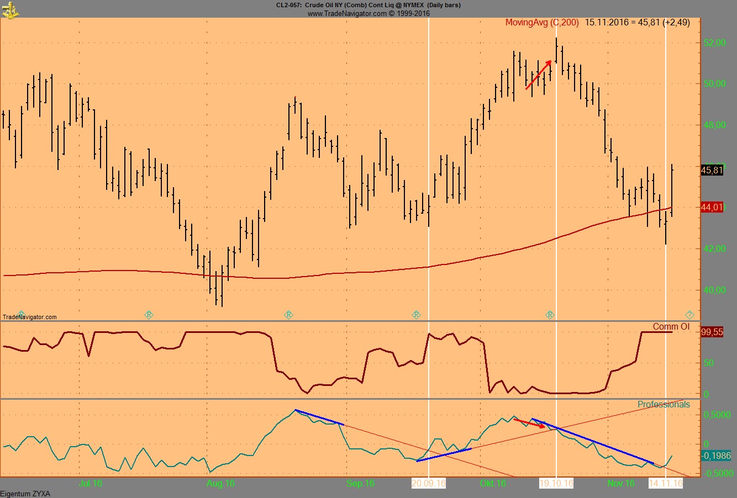The width and height of the screenshot is (737, 498).
Task: Click the rollover 'R' marker under October rally
Action: pos(550,314)
